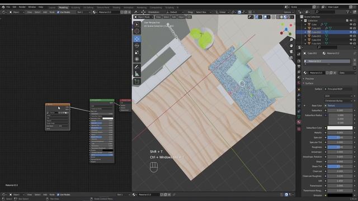
Task: Open the World properties tab icon
Action: coord(299,83)
